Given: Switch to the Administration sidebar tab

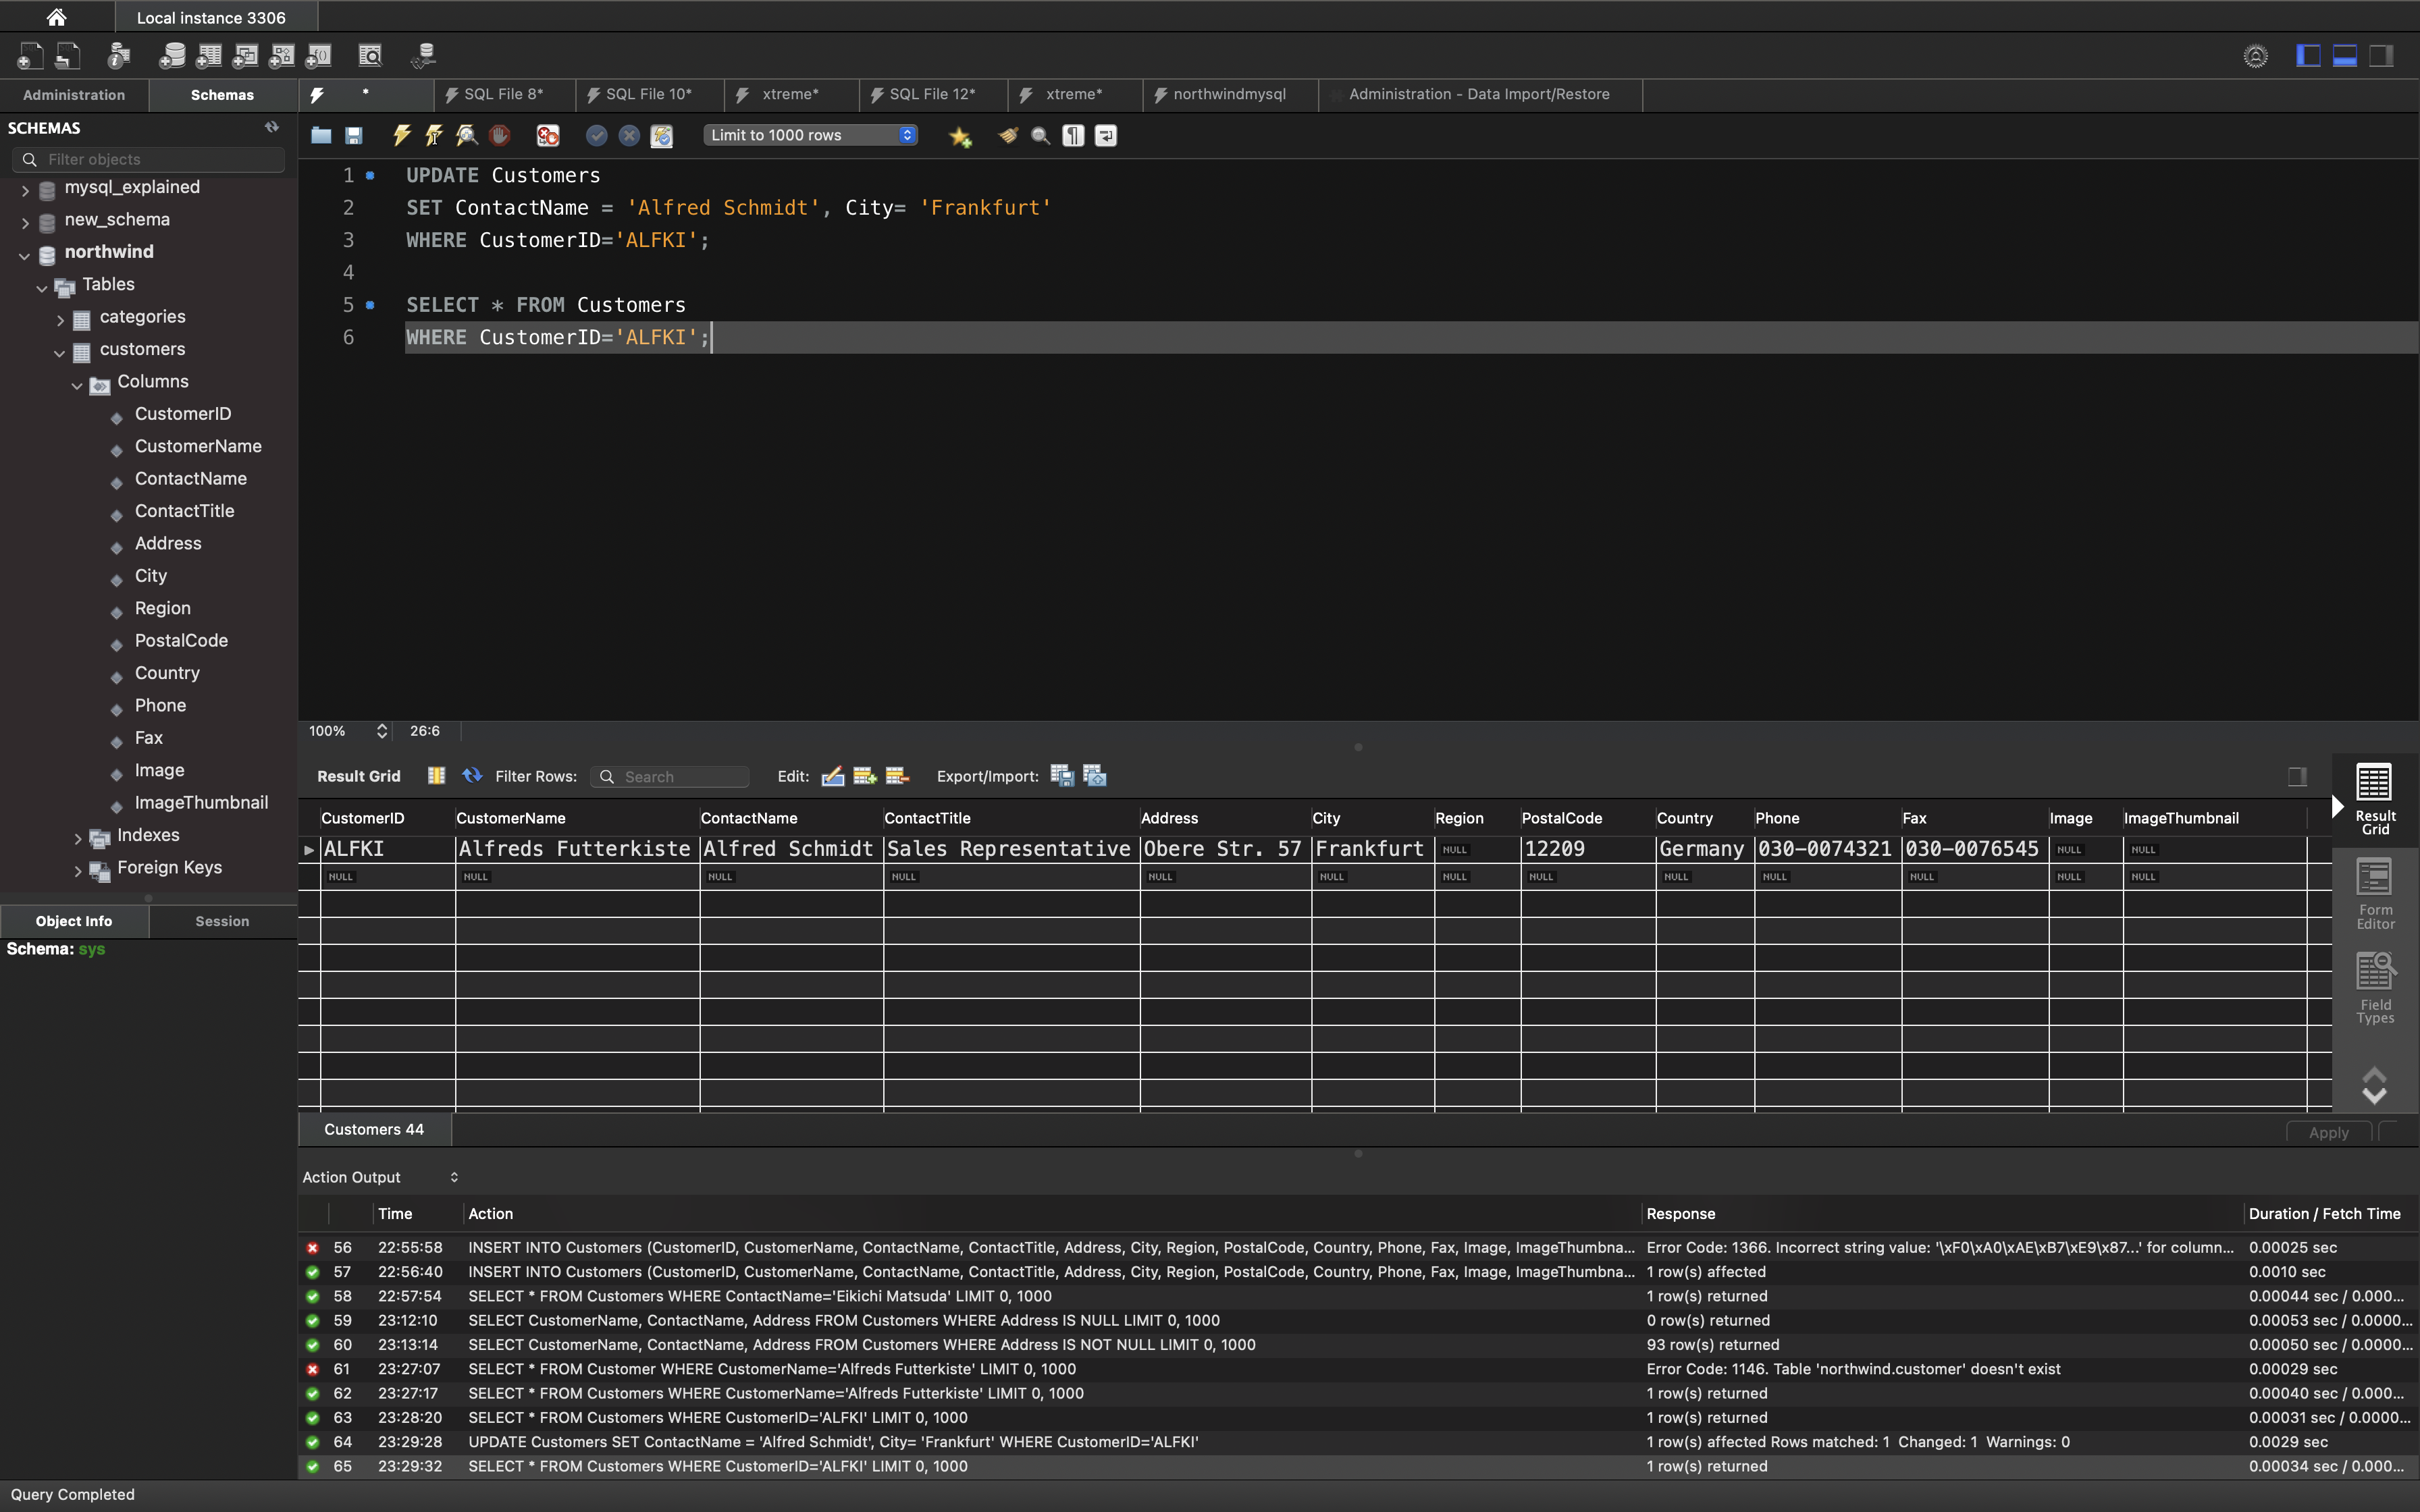Looking at the screenshot, I should [74, 95].
